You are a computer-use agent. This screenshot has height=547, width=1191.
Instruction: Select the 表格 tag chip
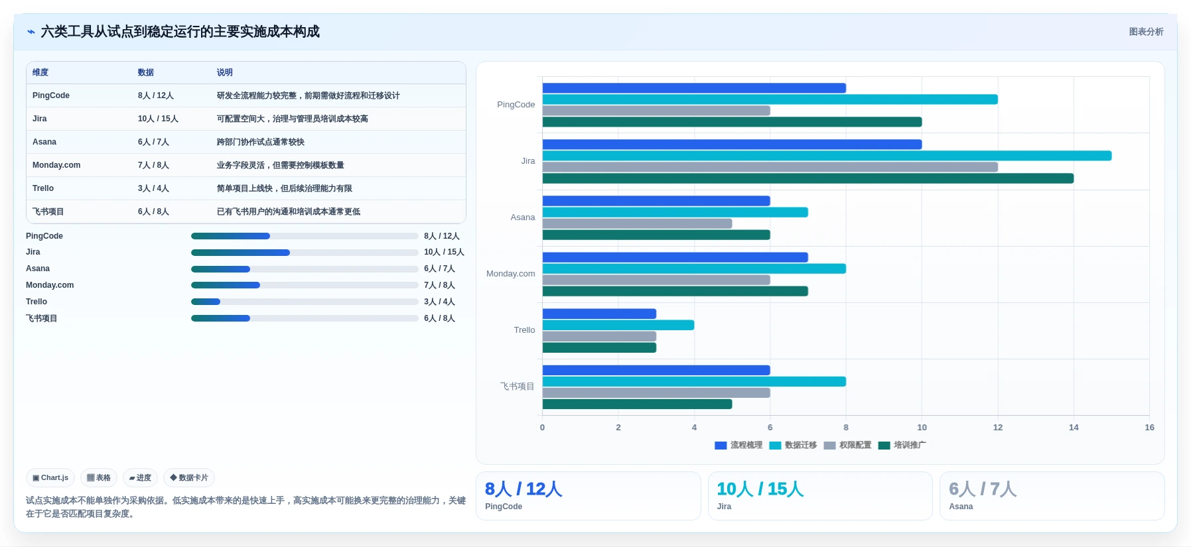click(99, 477)
